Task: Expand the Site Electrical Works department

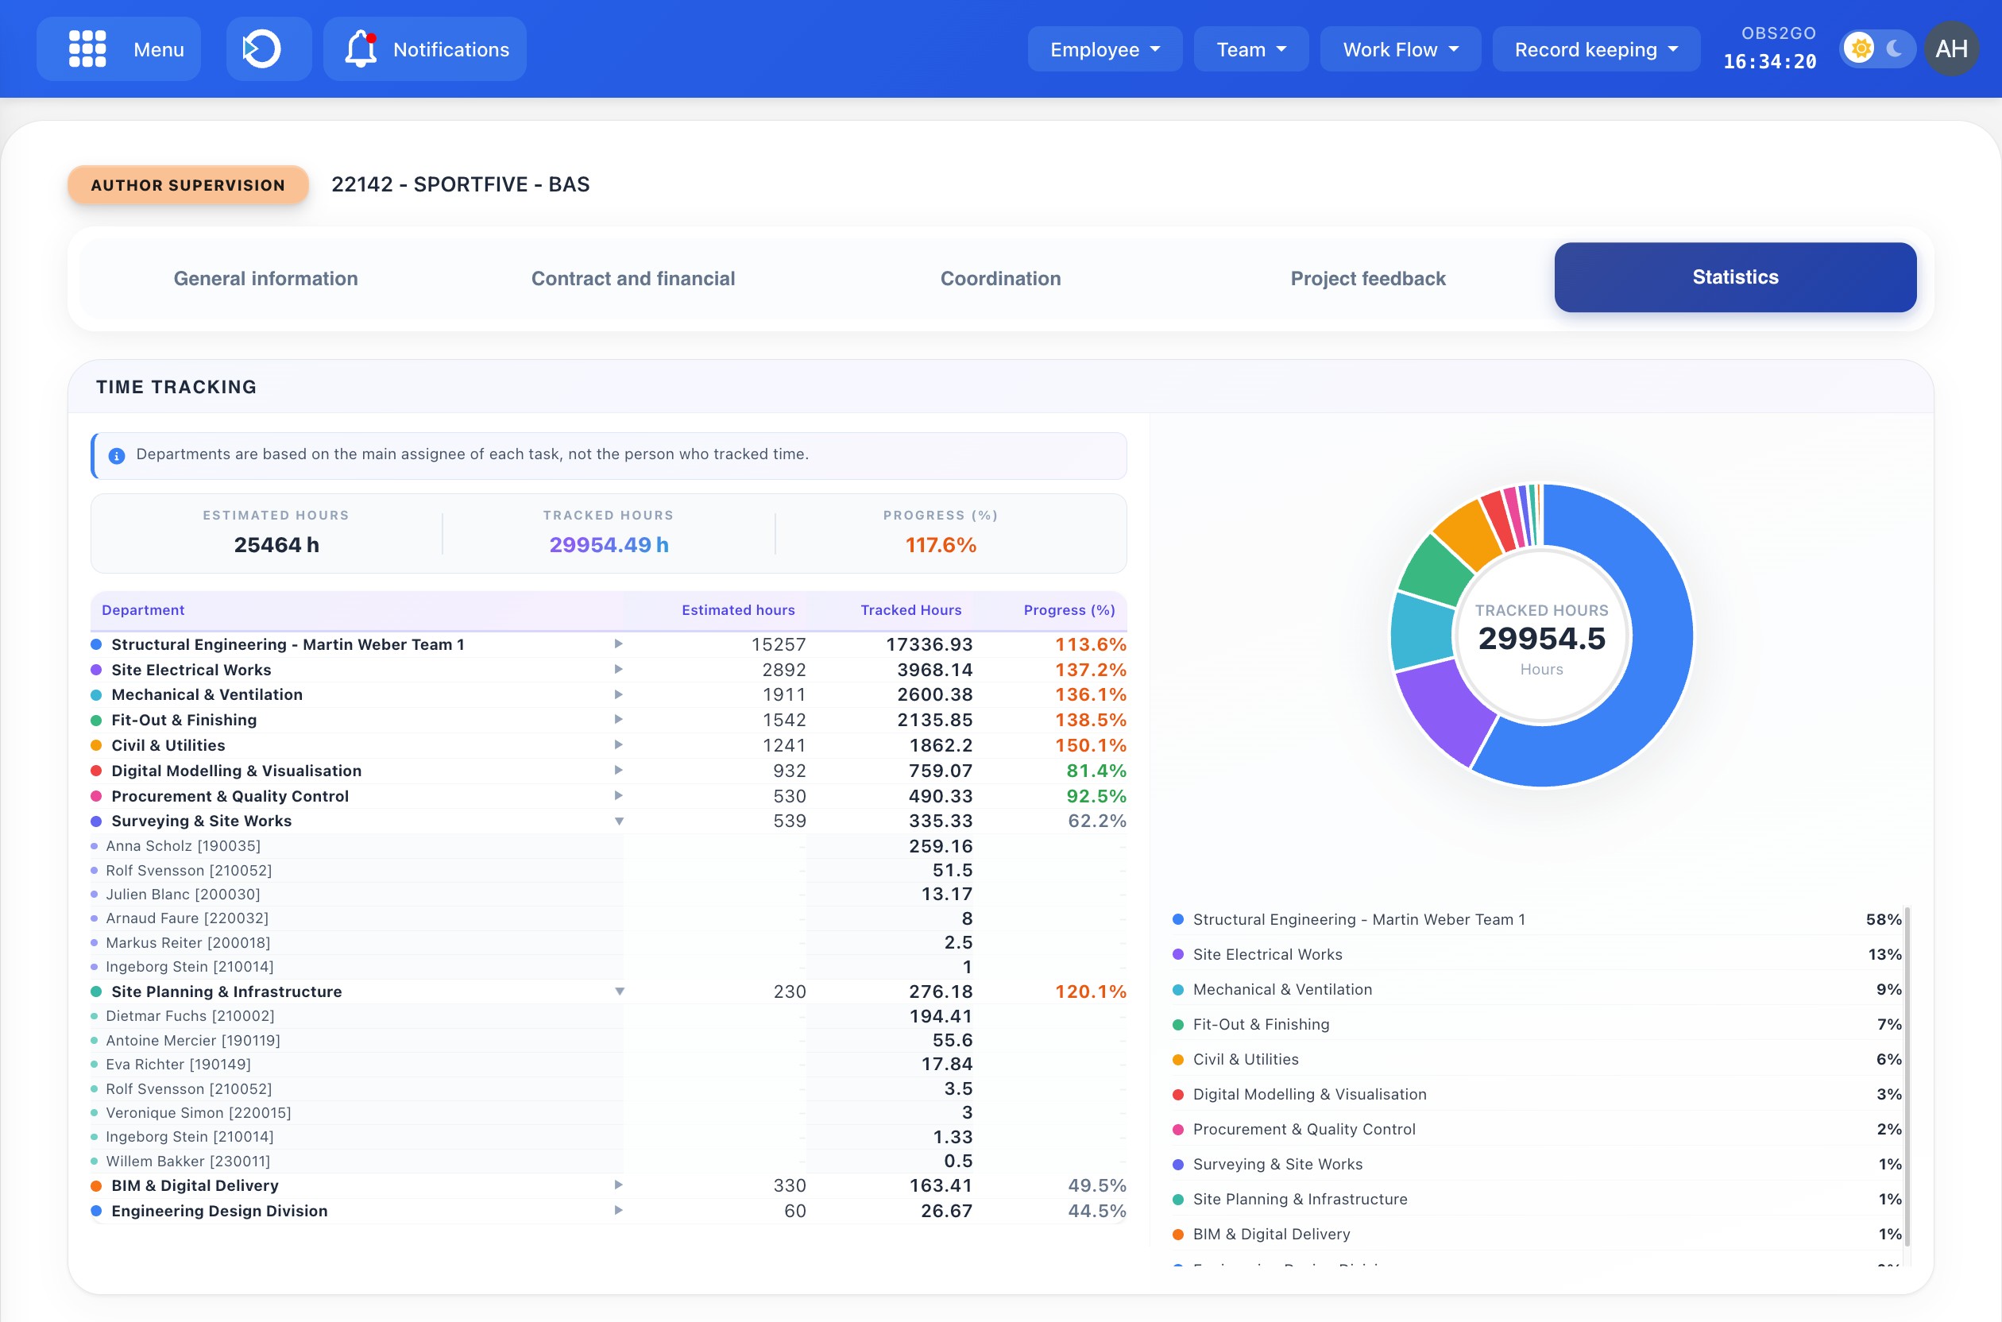Action: [620, 669]
